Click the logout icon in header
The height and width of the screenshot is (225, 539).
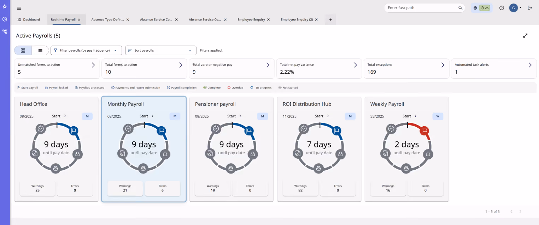point(530,8)
